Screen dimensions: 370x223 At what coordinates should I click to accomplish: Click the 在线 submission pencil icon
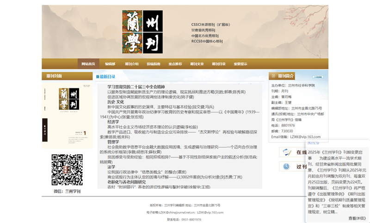pyautogui.click(x=287, y=153)
